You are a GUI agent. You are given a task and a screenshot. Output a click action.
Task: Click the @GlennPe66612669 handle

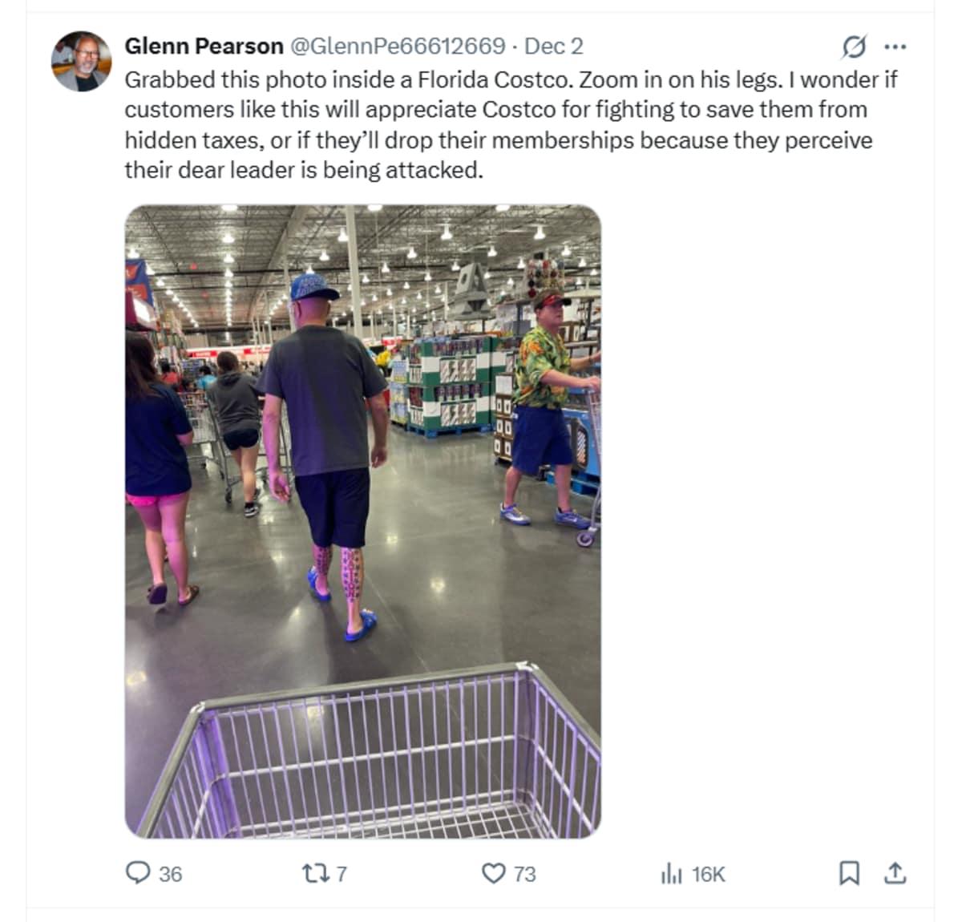tap(397, 47)
